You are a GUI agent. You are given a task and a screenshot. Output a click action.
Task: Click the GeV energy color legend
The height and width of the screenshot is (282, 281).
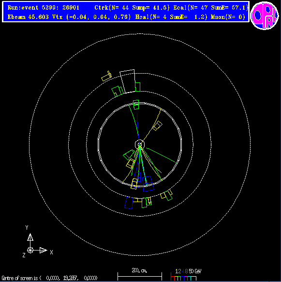(186, 274)
